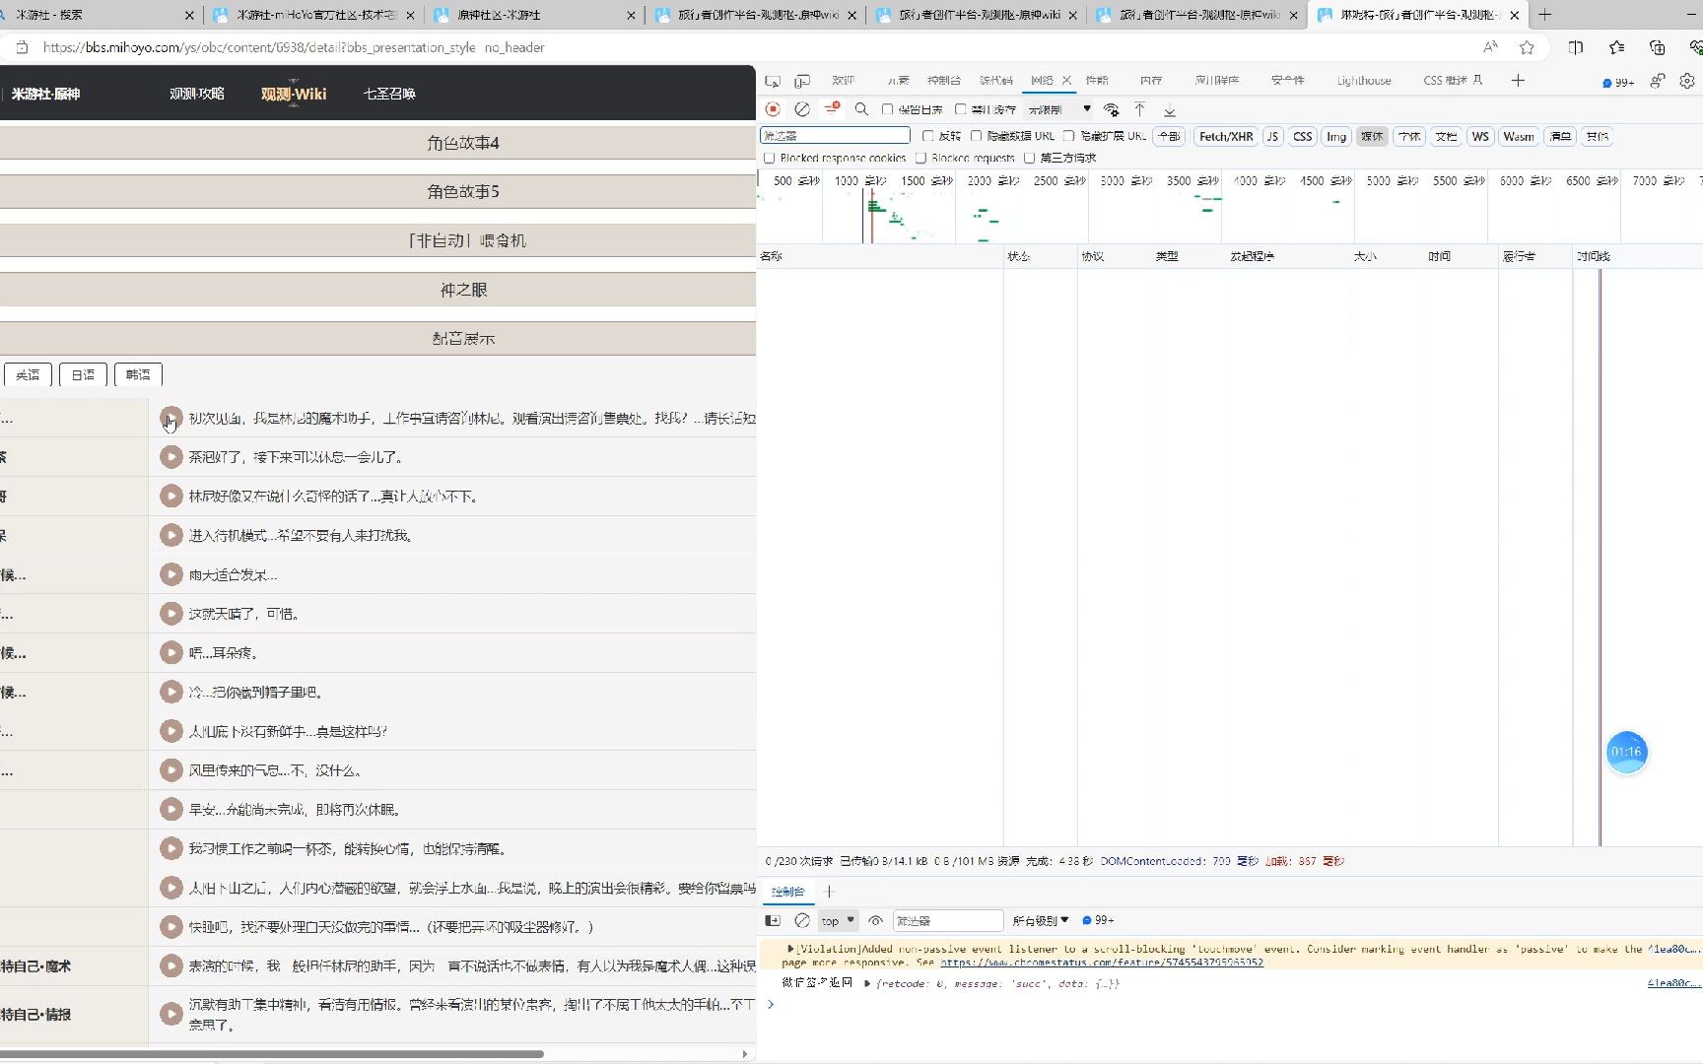Click the browser read aloud icon

click(1490, 47)
